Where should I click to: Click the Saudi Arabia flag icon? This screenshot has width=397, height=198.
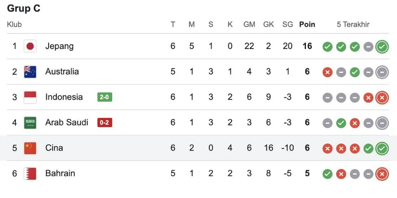coord(30,123)
